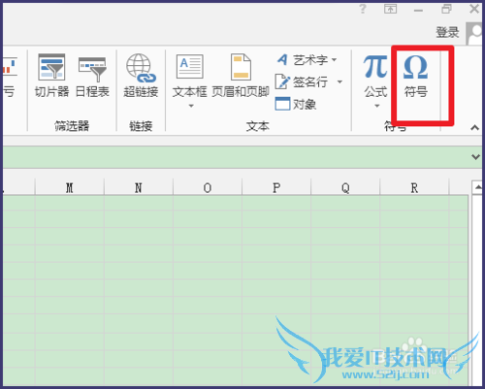Viewport: 485px width, 389px height.
Task: Insert a Signature Line (签名行)
Action: pos(302,81)
